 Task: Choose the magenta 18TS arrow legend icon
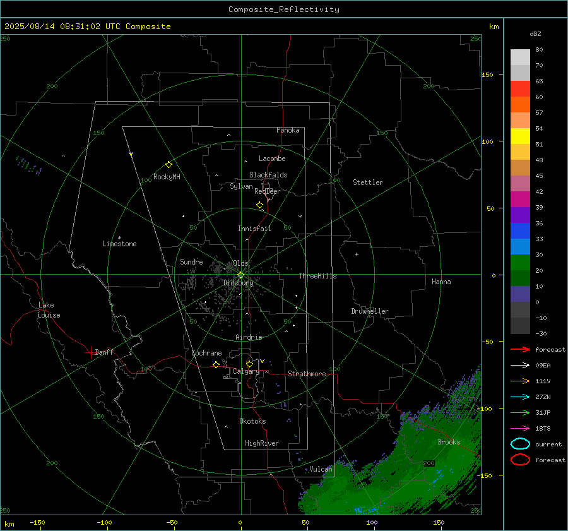pos(520,429)
